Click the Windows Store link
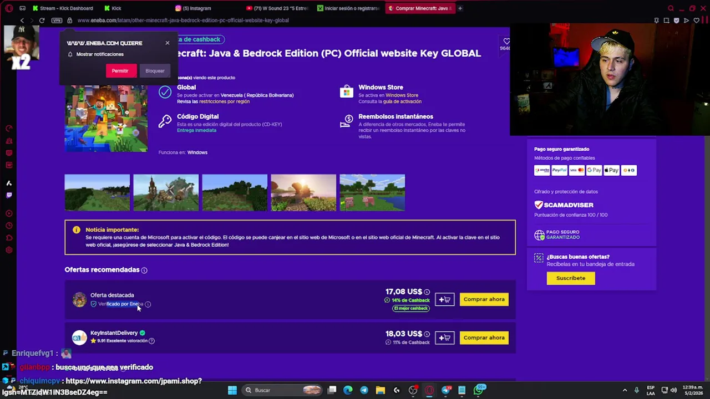Screen dimensions: 710x399 pyautogui.click(x=402, y=95)
